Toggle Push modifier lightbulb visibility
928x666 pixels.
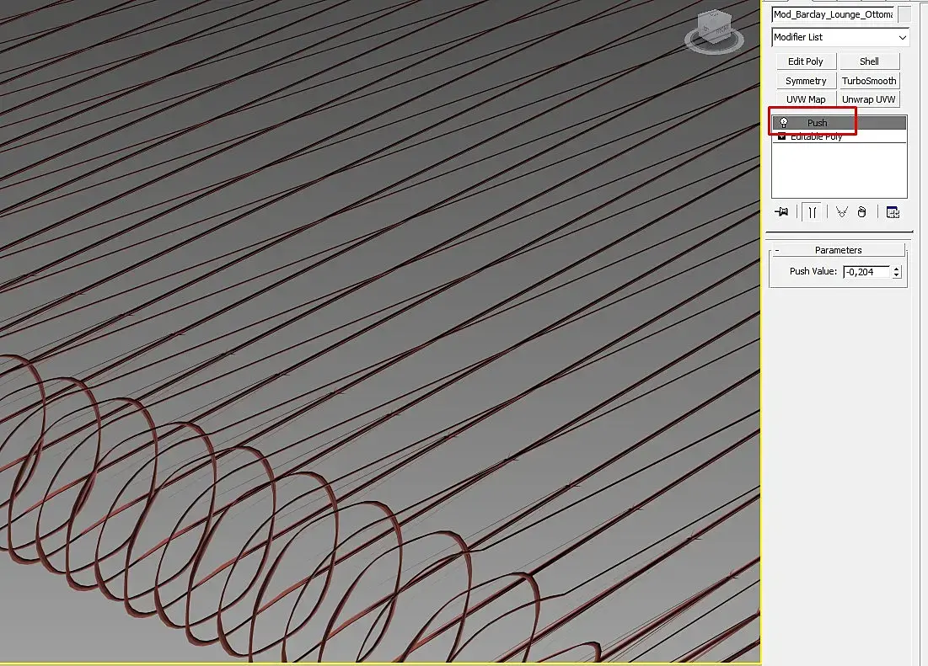784,123
